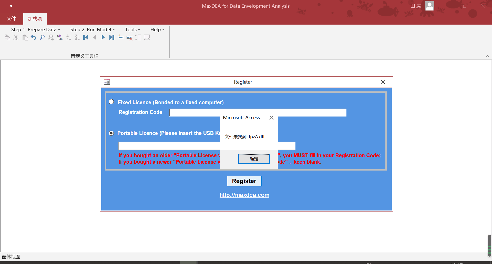
Task: Go to the previous record arrow
Action: click(95, 38)
